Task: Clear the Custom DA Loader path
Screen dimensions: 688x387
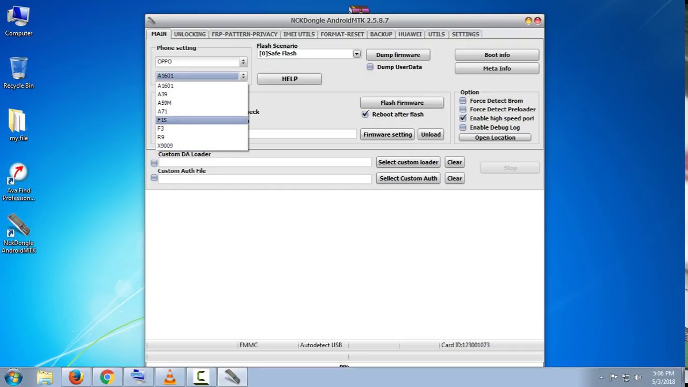Action: [454, 162]
